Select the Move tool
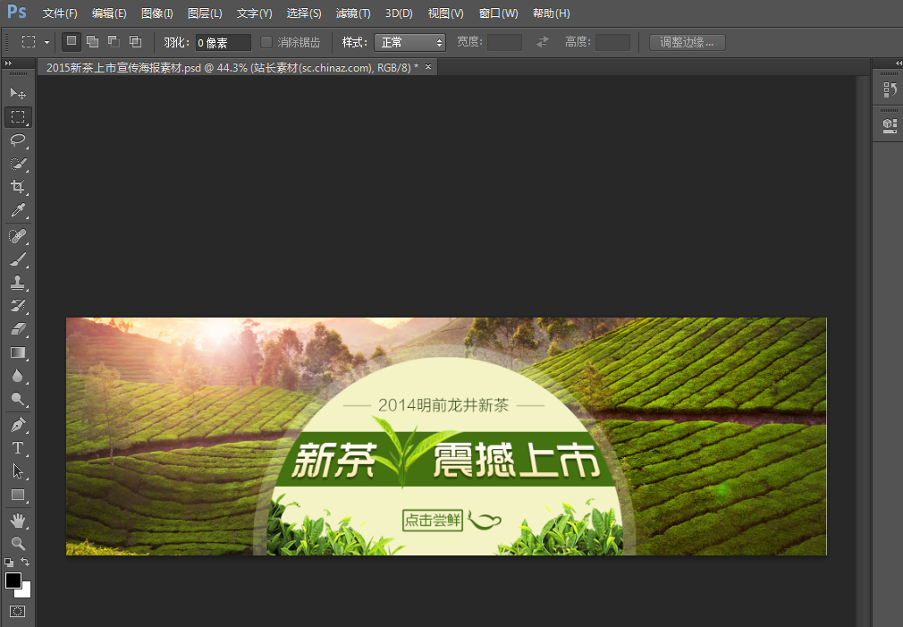This screenshot has width=903, height=627. tap(18, 93)
